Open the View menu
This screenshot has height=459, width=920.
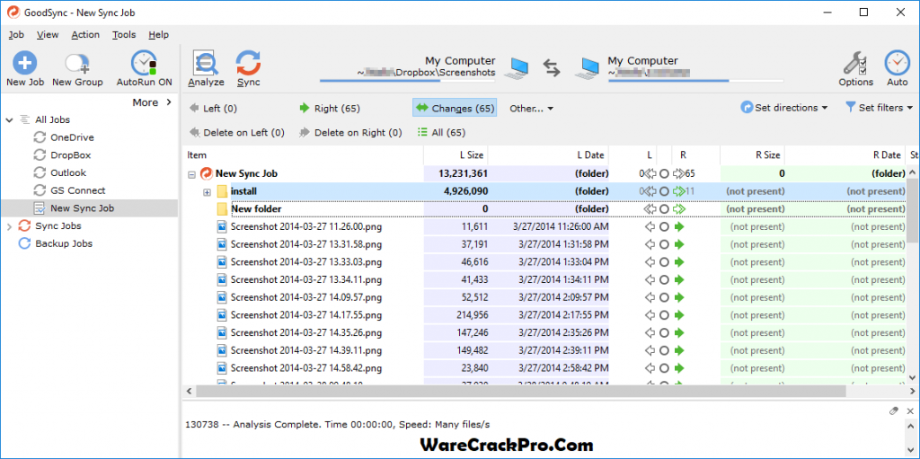[48, 35]
